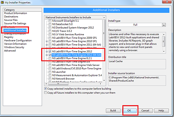This screenshot has height=117, width=174.
Task: Enable NI LV Web Services Runtime
Action: [50, 34]
